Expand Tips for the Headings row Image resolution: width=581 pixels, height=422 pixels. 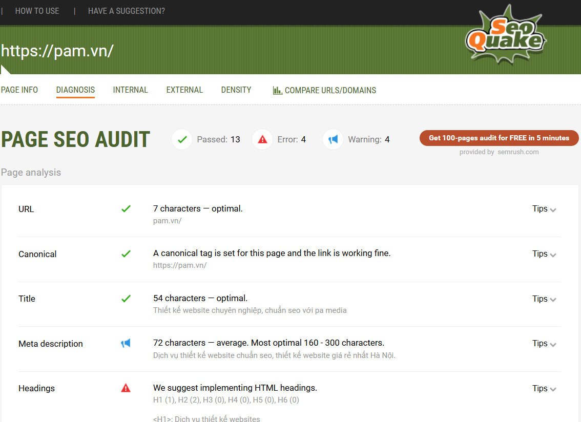[x=544, y=389]
